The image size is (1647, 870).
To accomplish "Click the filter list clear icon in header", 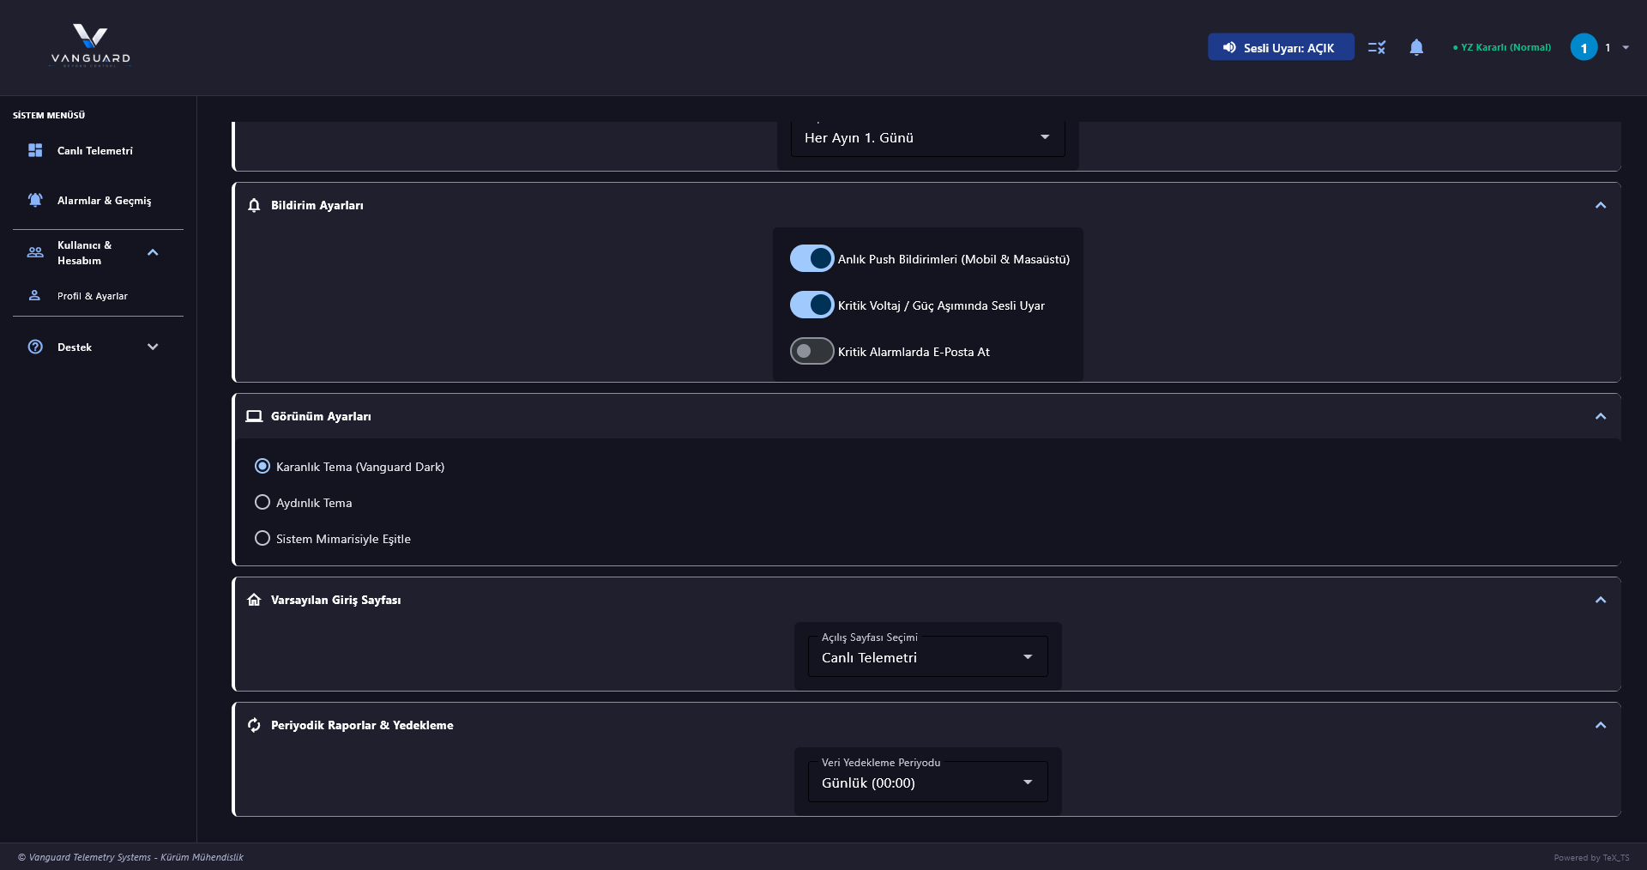I will pos(1377,47).
